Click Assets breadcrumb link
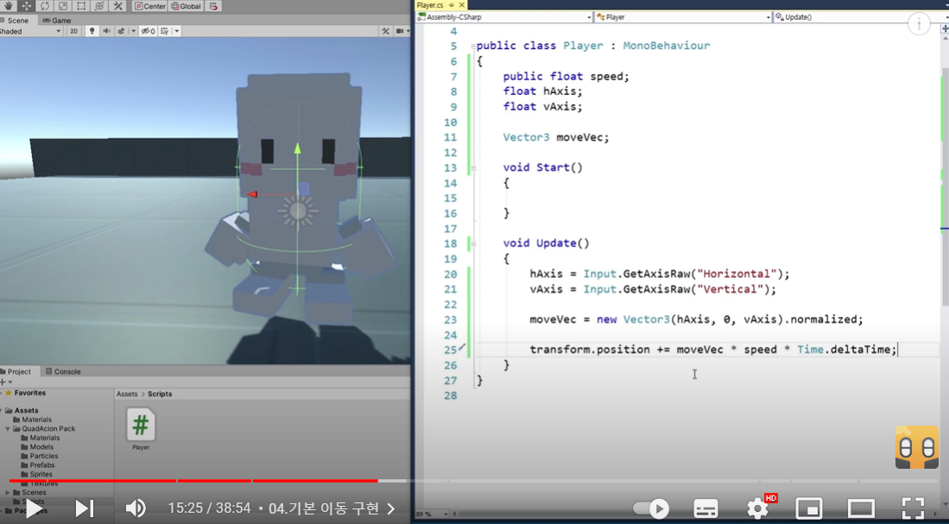 pyautogui.click(x=127, y=394)
